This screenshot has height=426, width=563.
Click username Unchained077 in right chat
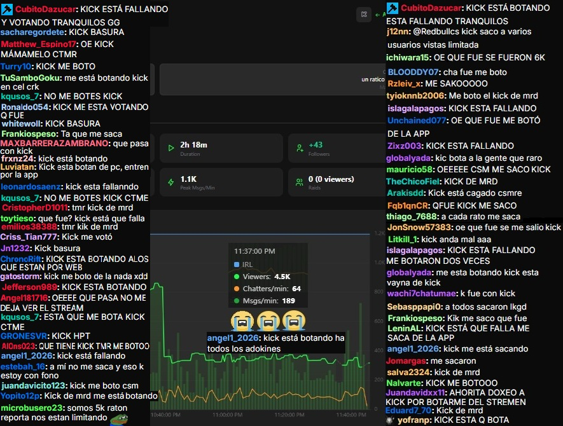tap(417, 121)
